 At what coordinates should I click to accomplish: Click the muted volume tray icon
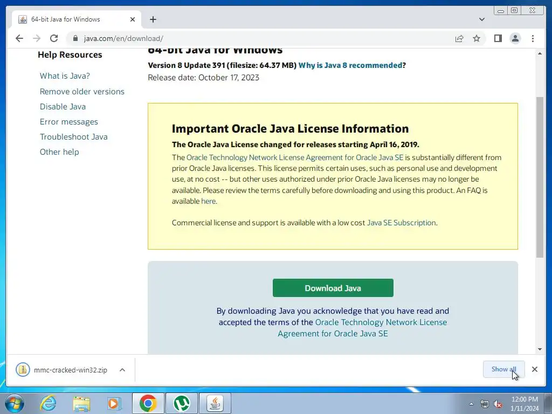tap(498, 404)
